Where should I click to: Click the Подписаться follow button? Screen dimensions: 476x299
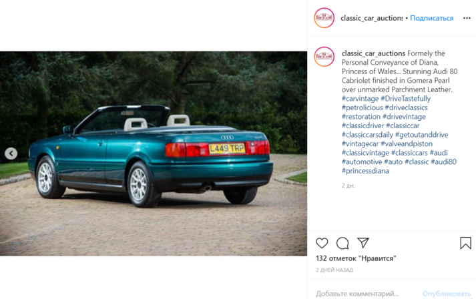pyautogui.click(x=432, y=18)
